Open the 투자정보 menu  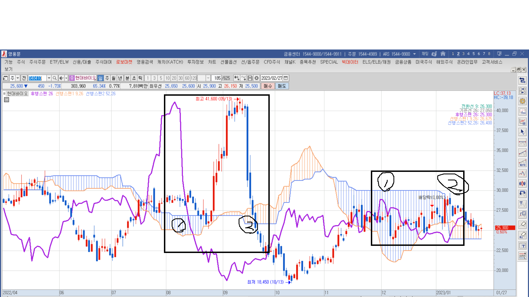click(x=195, y=62)
